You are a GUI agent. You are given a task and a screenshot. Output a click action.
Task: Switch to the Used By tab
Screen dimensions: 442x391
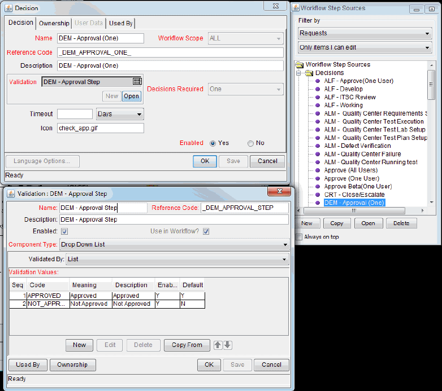tap(120, 23)
